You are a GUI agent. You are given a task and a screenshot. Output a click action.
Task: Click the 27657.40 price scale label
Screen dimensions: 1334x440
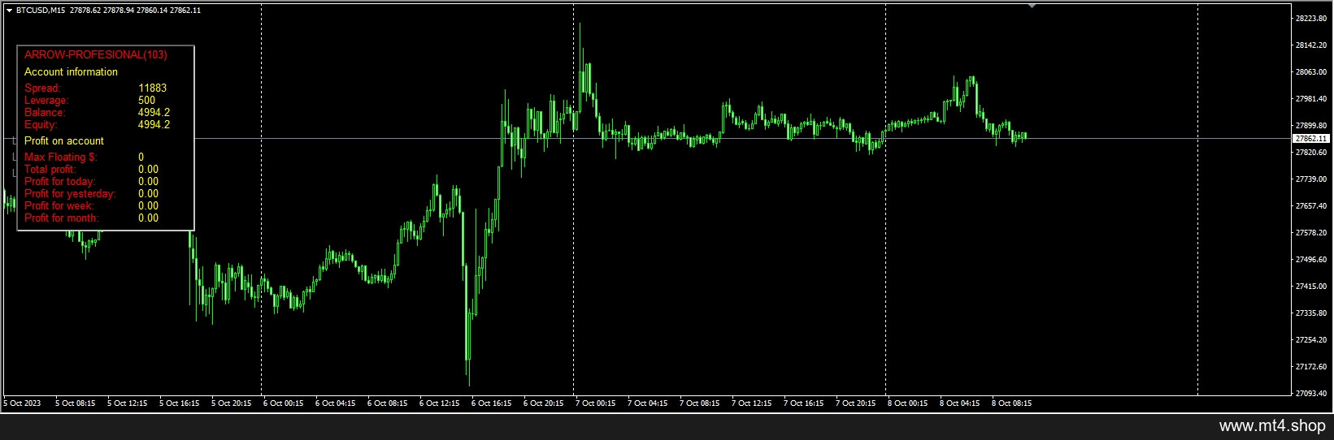[1310, 206]
